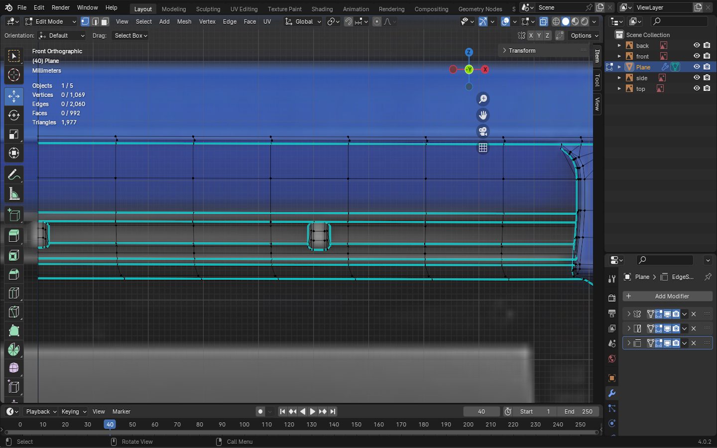717x448 pixels.
Task: Click the Toggle Camera View icon
Action: click(x=482, y=131)
